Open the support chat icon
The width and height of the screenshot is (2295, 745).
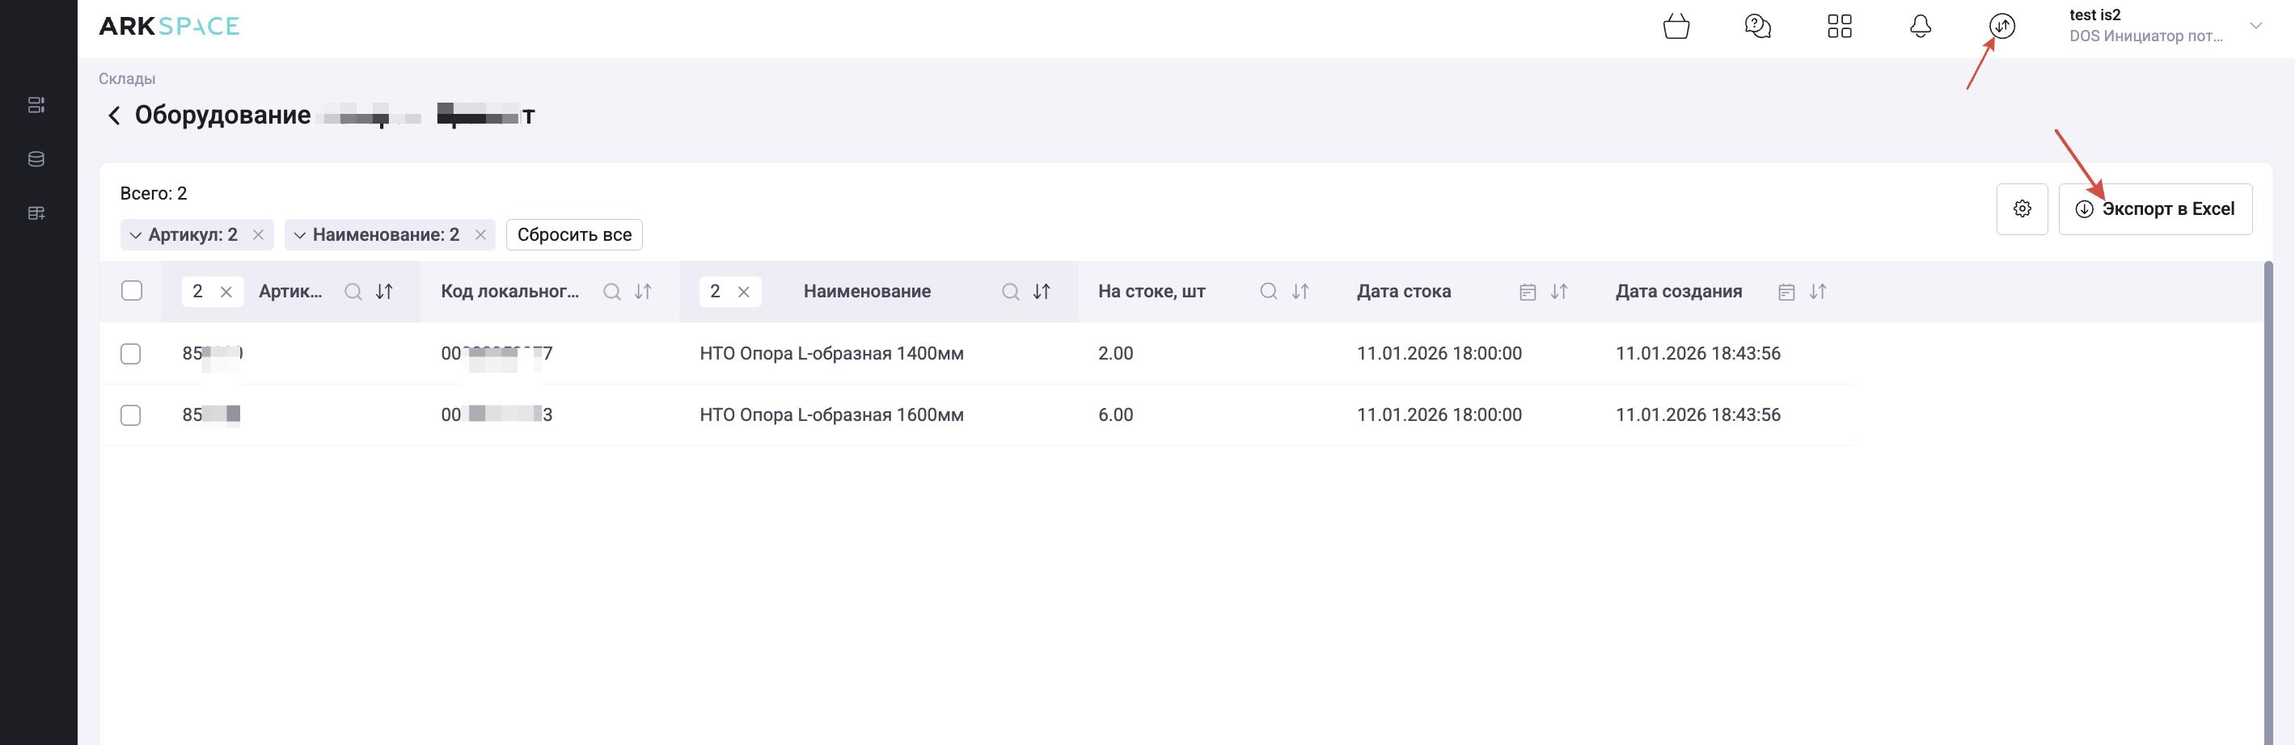pyautogui.click(x=1757, y=27)
